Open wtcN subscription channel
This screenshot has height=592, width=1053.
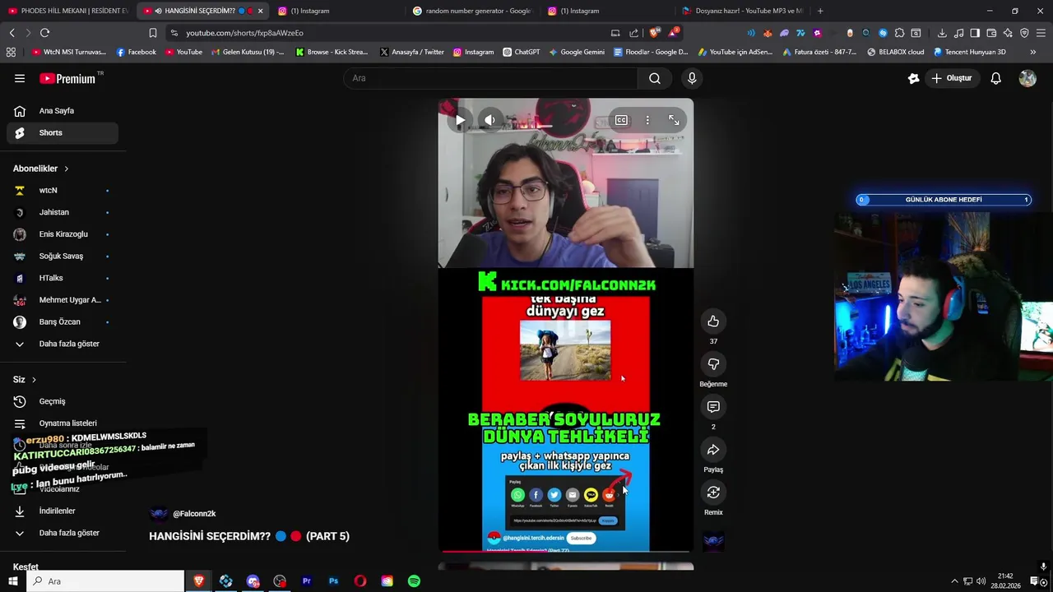click(x=63, y=191)
